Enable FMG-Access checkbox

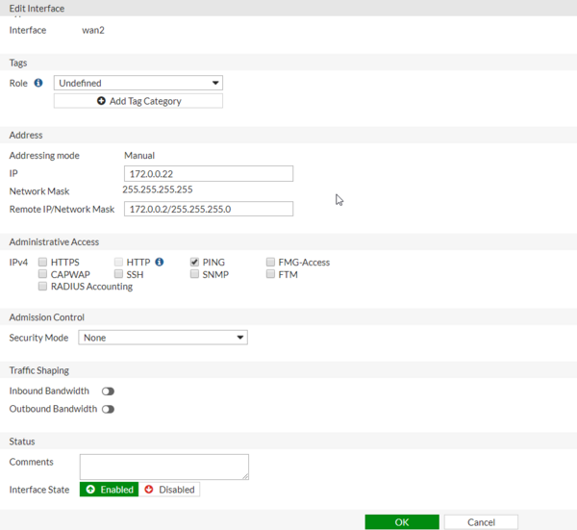click(x=270, y=262)
